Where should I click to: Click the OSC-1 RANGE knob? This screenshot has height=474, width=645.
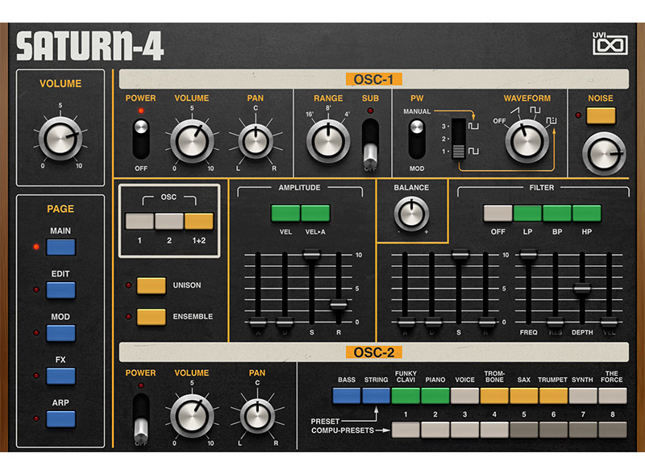point(328,141)
